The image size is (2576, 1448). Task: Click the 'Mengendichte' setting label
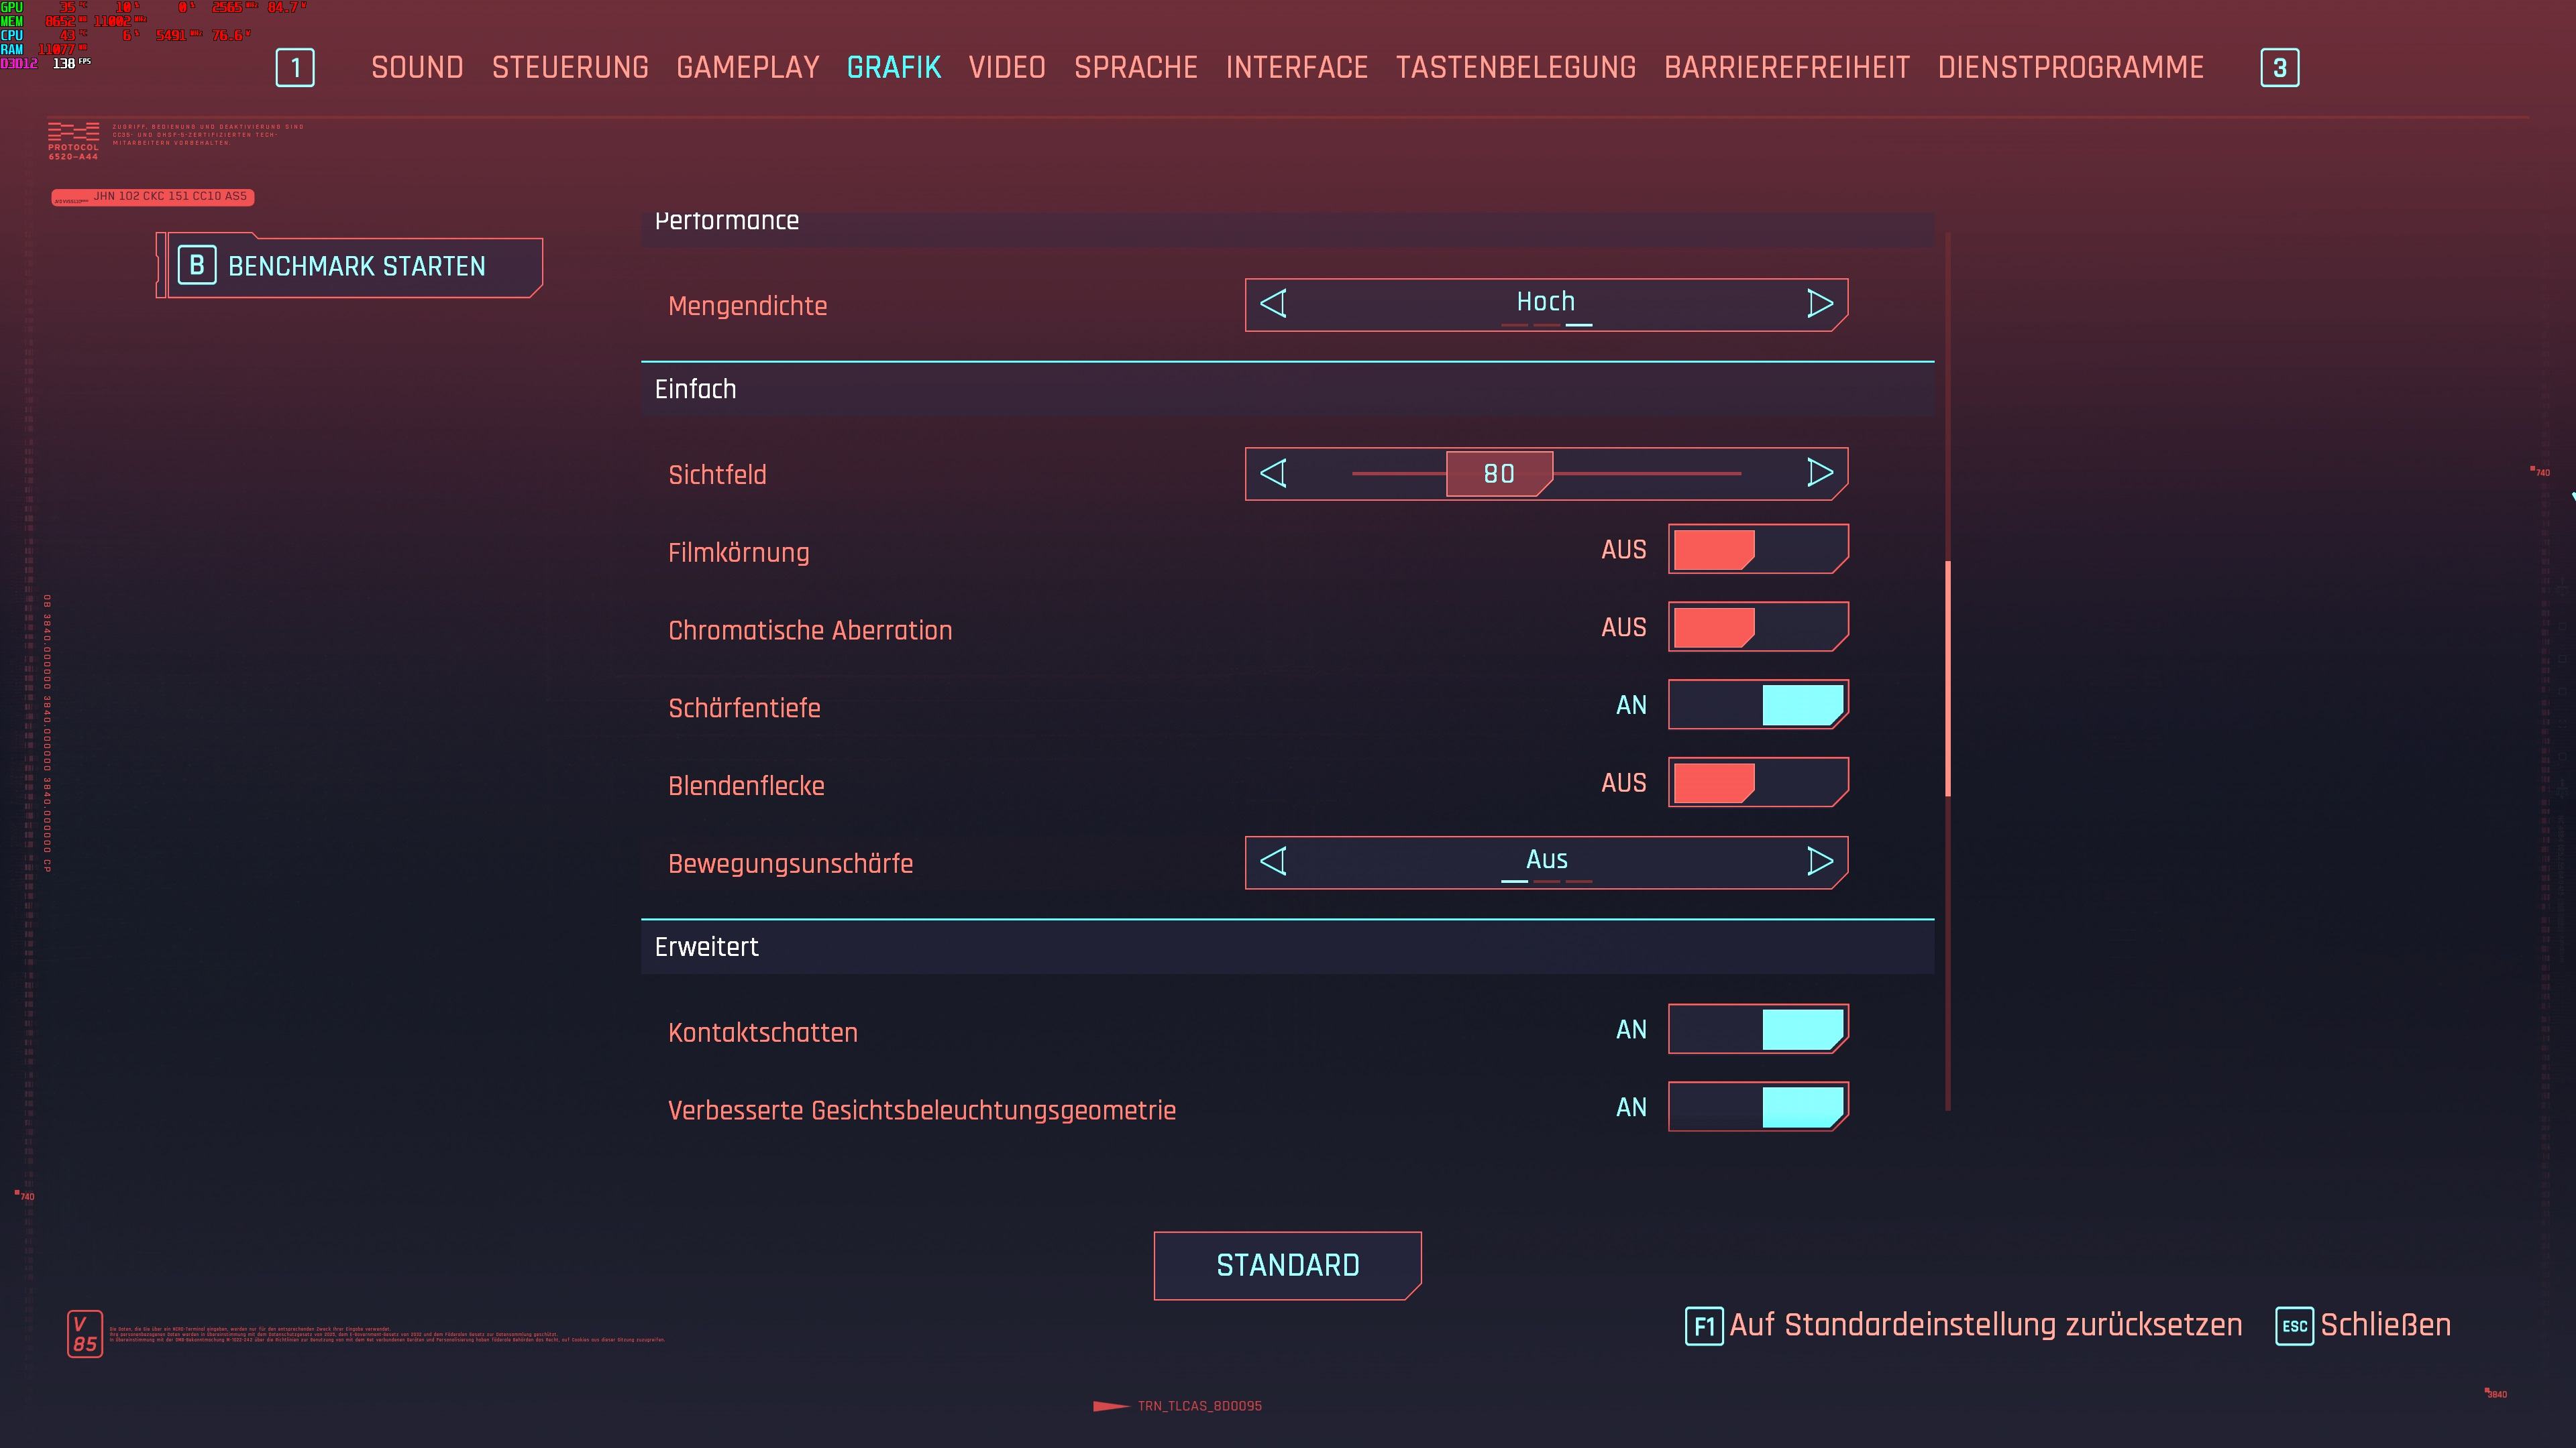pos(748,307)
